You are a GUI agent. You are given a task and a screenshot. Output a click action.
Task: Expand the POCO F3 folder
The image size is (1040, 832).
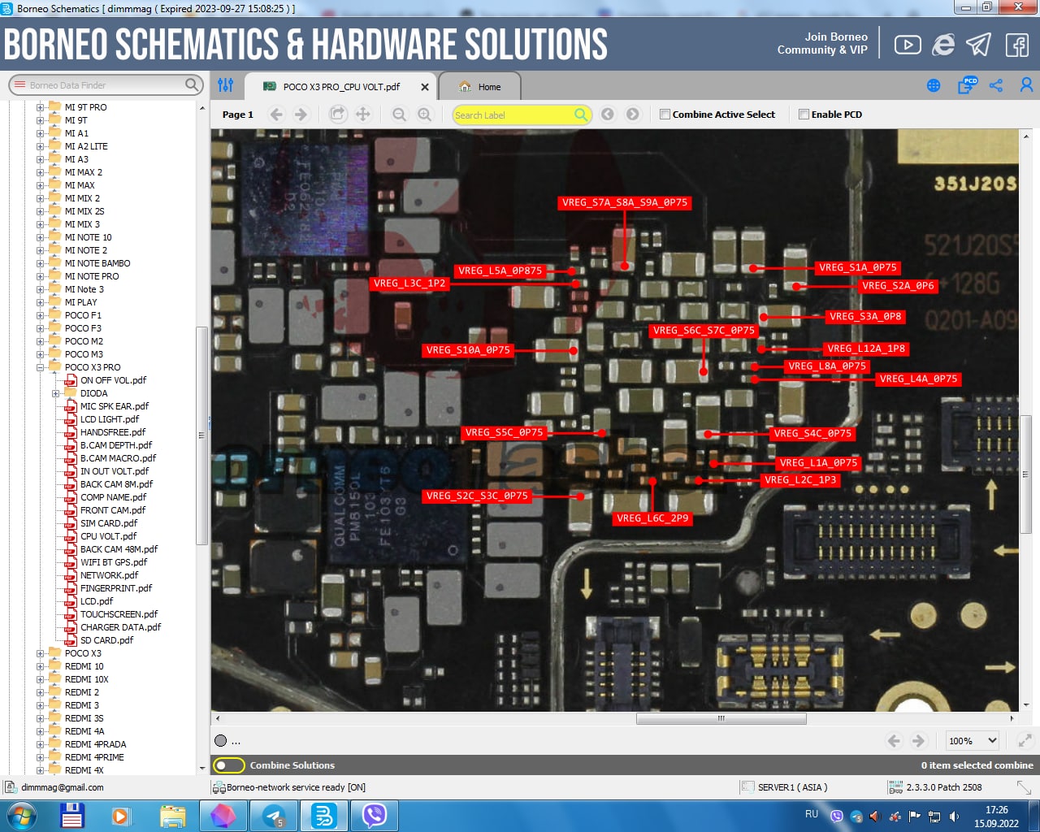point(40,328)
